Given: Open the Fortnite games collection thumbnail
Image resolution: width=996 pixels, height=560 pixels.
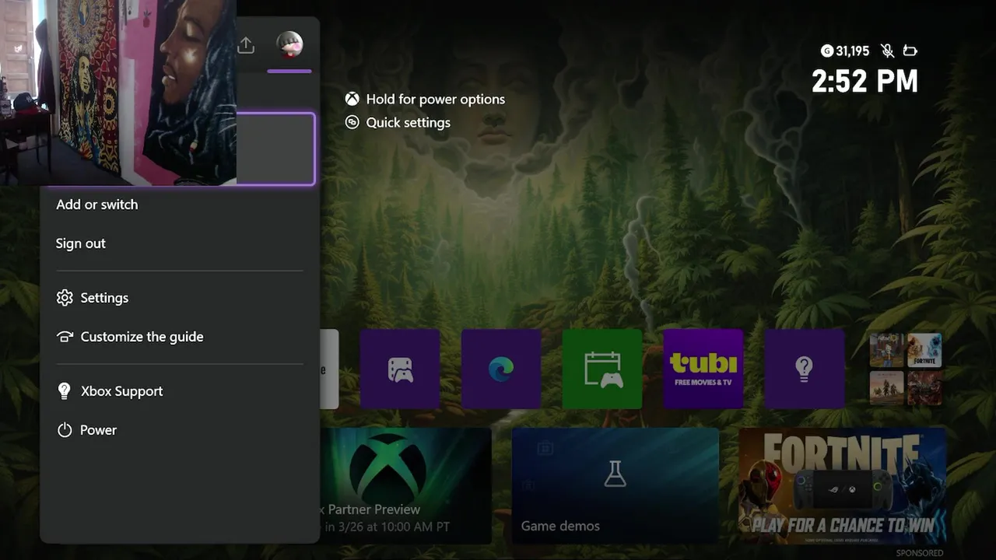Looking at the screenshot, I should click(x=924, y=350).
